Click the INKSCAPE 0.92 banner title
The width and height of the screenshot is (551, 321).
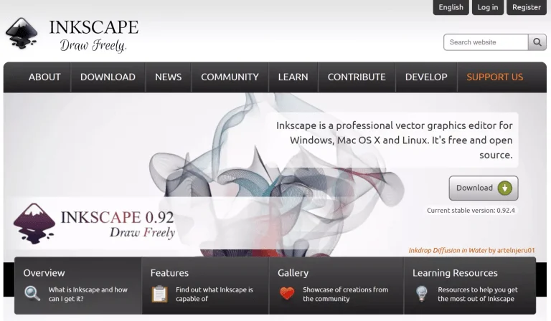tap(118, 217)
